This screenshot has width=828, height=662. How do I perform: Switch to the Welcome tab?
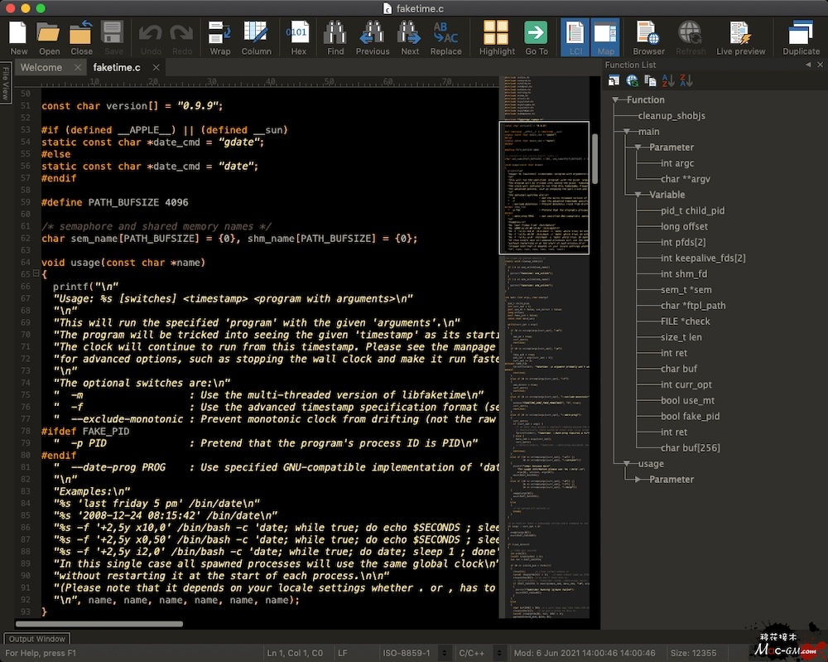click(41, 67)
